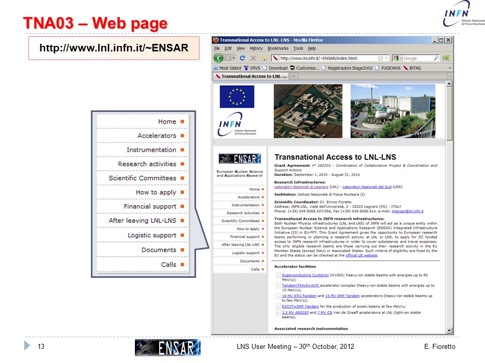Screen dimensions: 485x363
Task: Open the FUSION06 bookmark
Action: point(388,68)
